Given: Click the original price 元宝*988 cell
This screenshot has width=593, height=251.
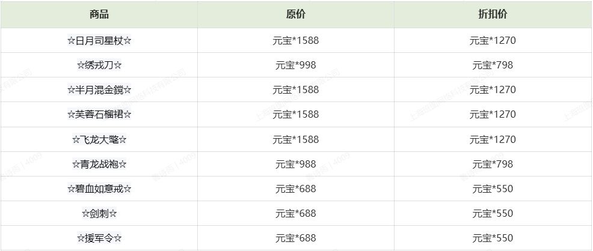Looking at the screenshot, I should (296, 164).
